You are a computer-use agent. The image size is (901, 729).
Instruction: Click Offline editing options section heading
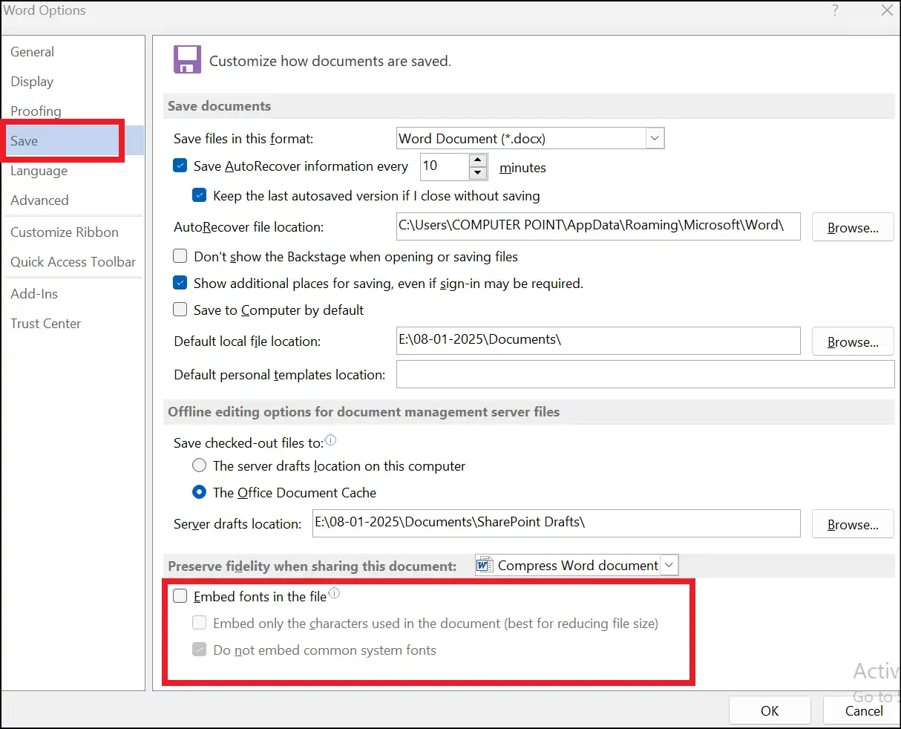[x=364, y=412]
